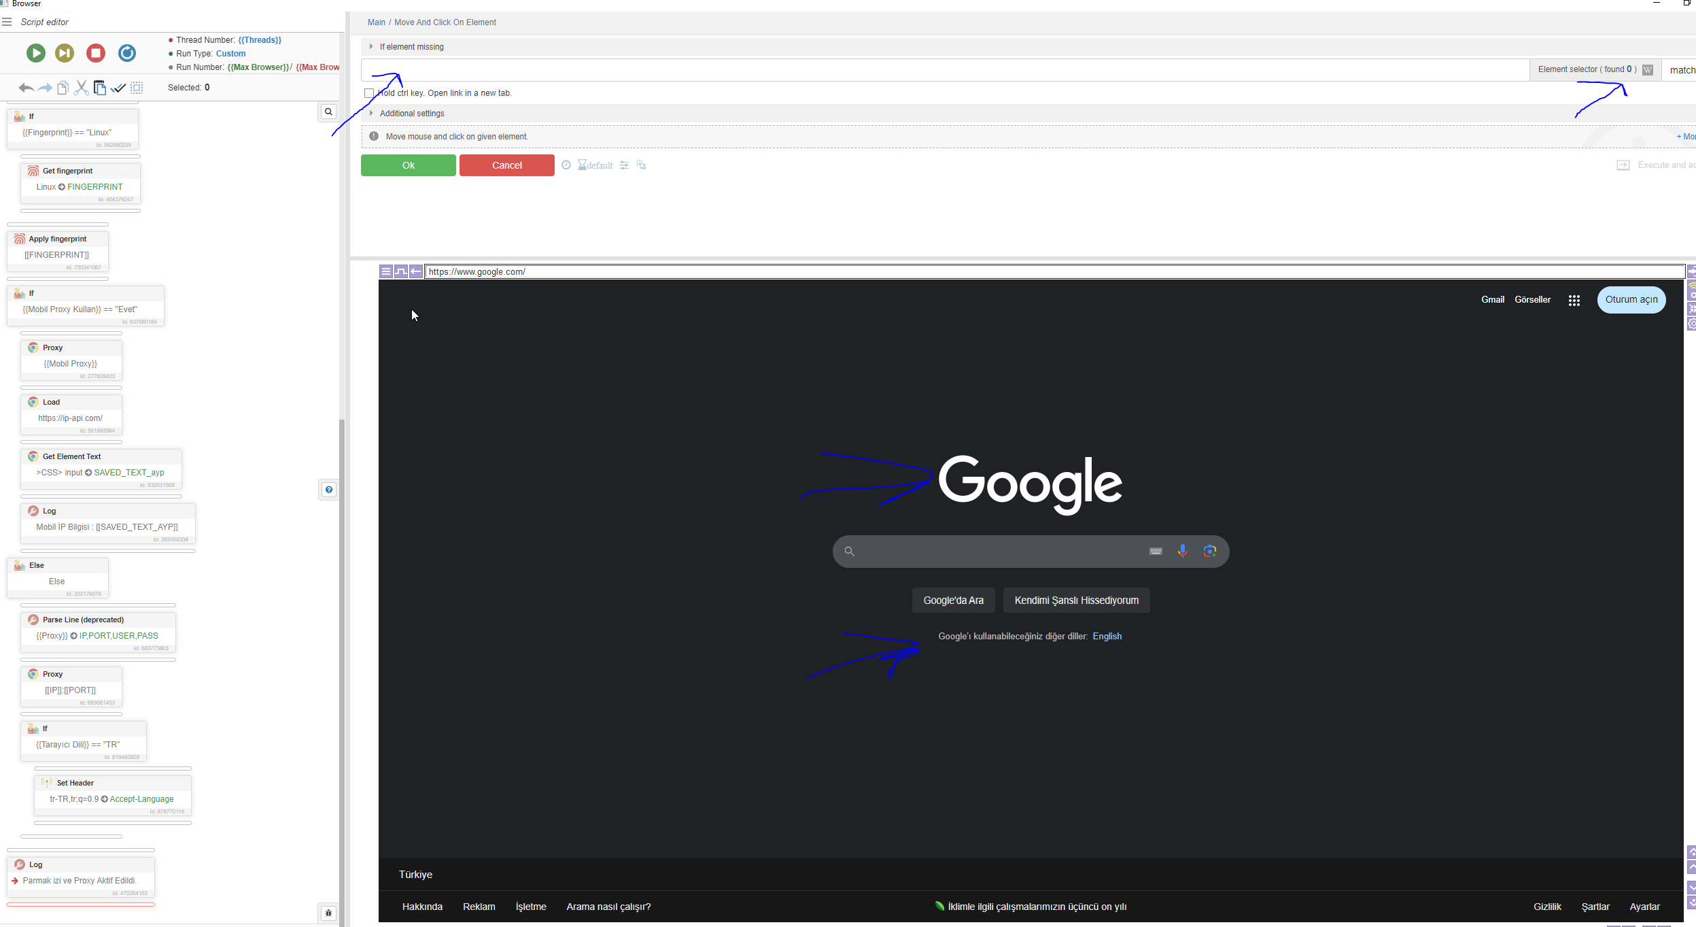Open the search magnifier in the script panel
1696x927 pixels.
click(x=328, y=112)
